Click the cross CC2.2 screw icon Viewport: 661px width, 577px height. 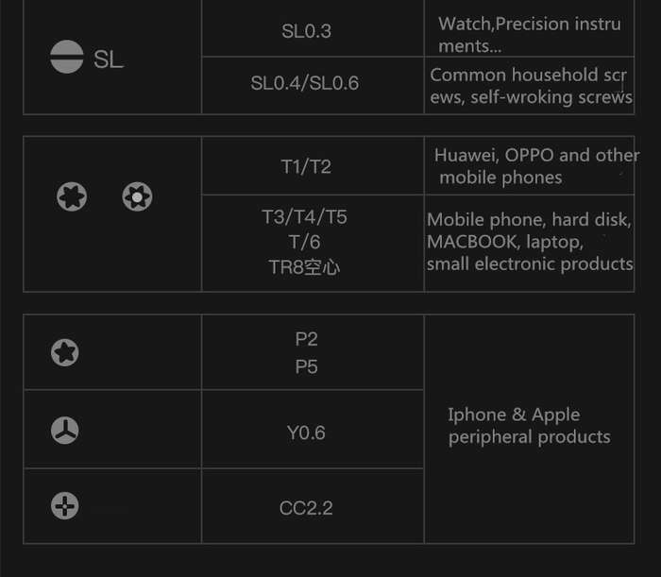click(x=64, y=506)
